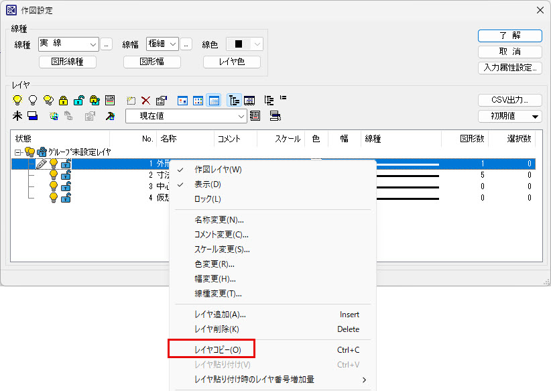
Task: Toggle visibility bulb for layer 3
Action: click(x=54, y=186)
